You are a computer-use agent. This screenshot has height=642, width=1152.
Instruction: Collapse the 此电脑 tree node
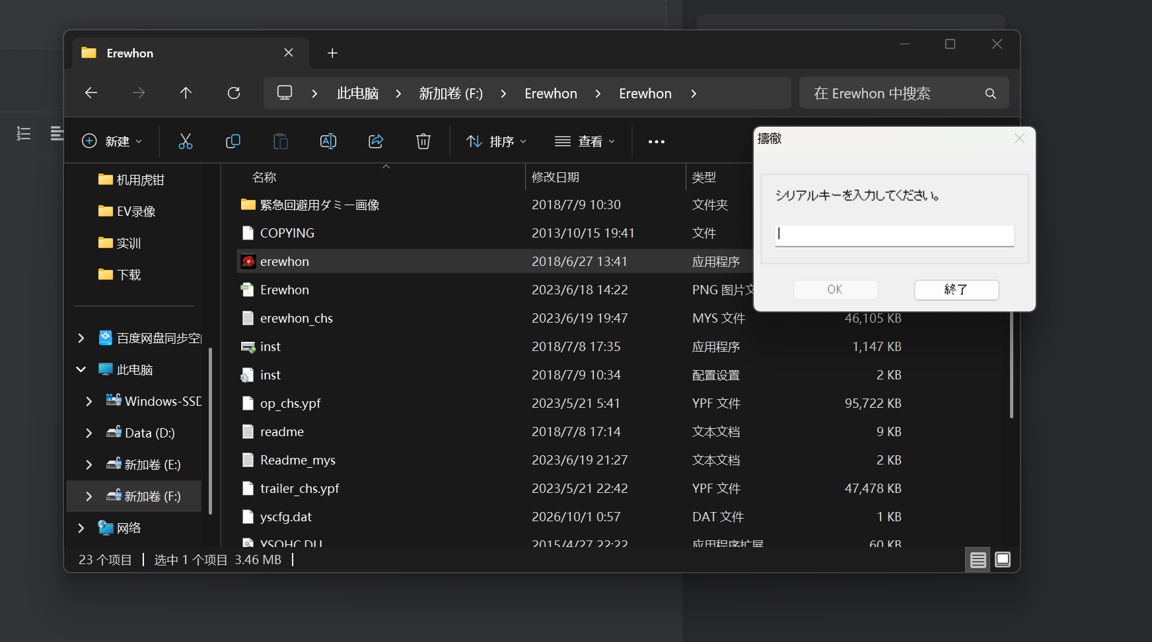81,369
